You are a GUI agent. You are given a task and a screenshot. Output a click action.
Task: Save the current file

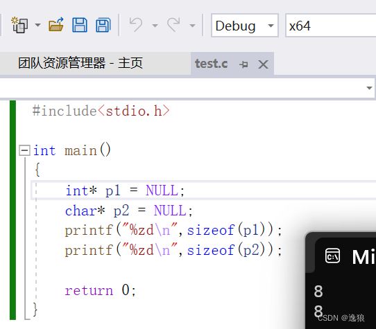[80, 25]
